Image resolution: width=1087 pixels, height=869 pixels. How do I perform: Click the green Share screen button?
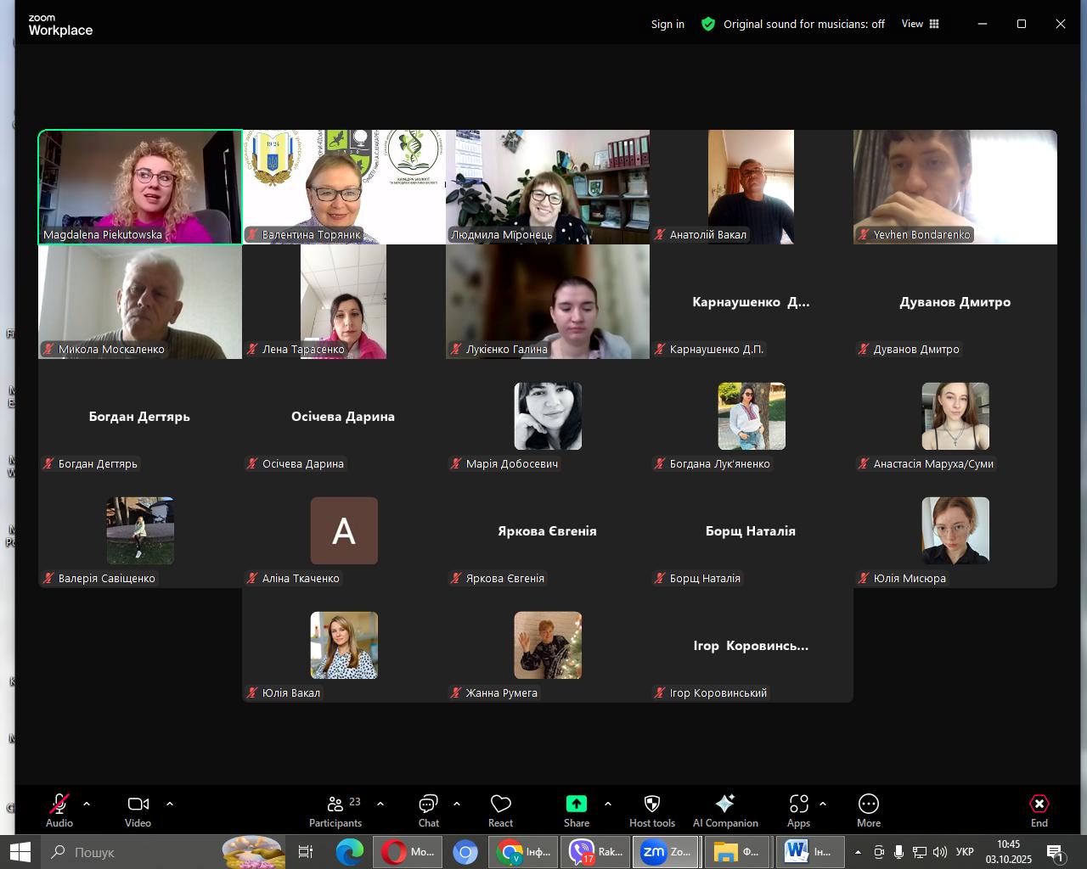576,810
